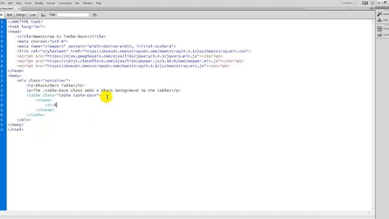Open the Site menu
The height and width of the screenshot is (219, 389).
[77, 3]
